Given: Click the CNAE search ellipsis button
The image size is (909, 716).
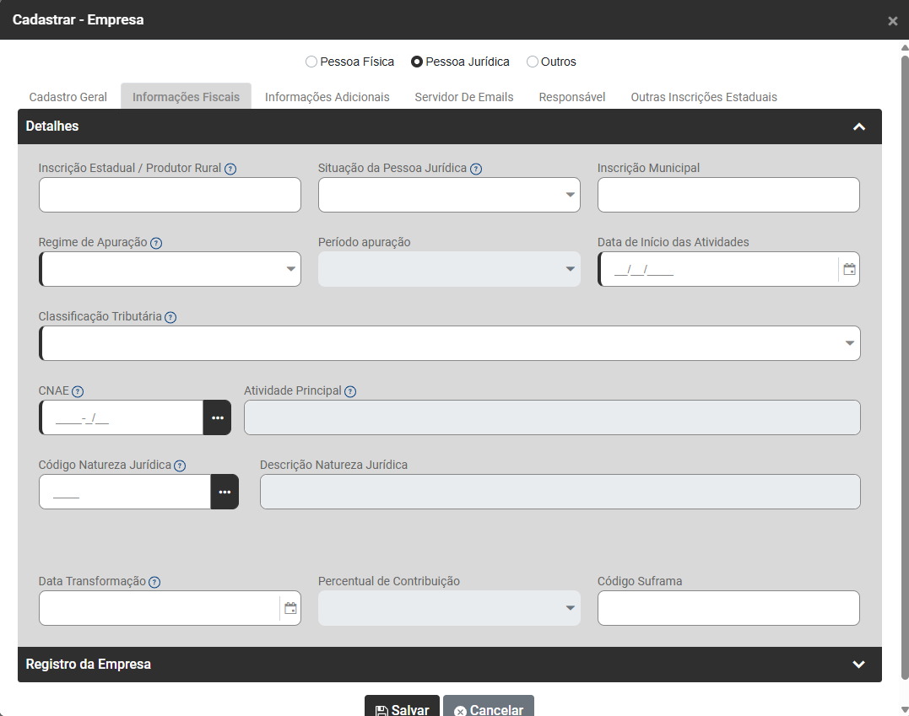Looking at the screenshot, I should pyautogui.click(x=217, y=418).
